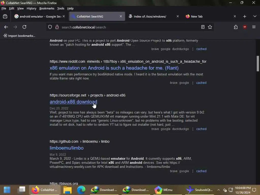Launch Microsoft Edge from the taskbar

click(81, 190)
